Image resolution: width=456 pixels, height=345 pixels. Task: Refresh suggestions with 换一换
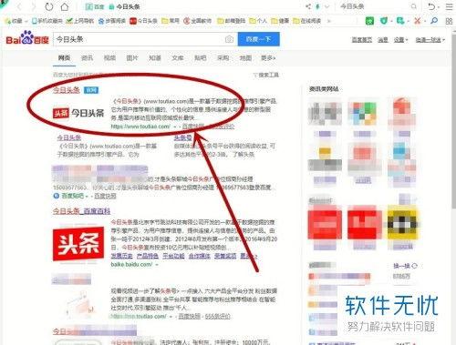[406, 266]
